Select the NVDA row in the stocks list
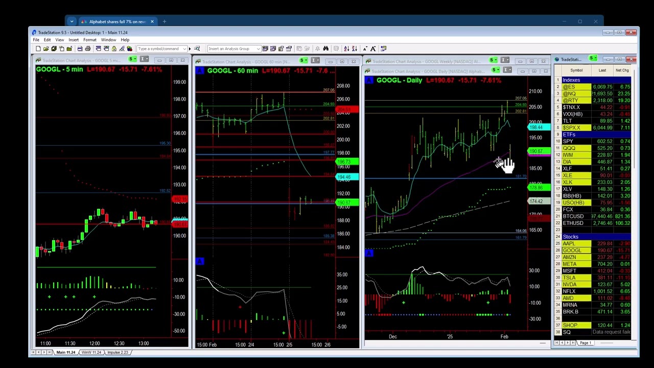The height and width of the screenshot is (368, 654). click(x=569, y=284)
